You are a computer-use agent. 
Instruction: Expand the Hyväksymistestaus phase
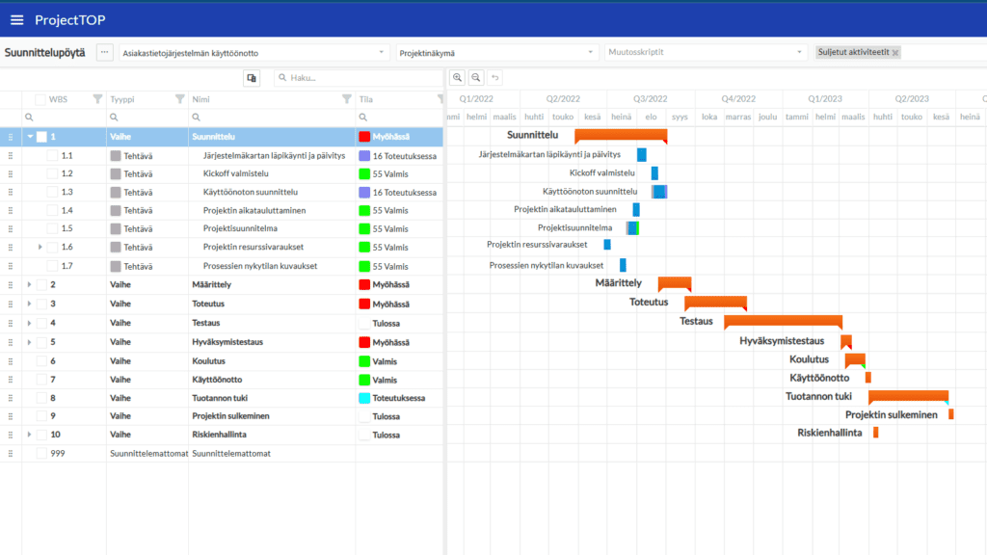pyautogui.click(x=30, y=342)
